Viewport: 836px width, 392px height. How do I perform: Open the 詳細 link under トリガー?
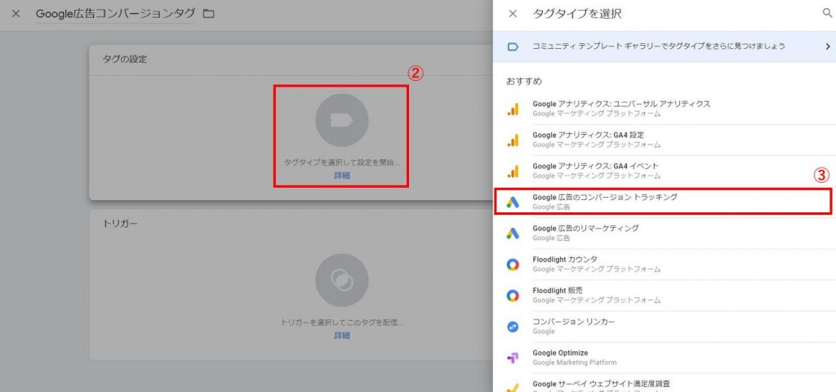(342, 336)
